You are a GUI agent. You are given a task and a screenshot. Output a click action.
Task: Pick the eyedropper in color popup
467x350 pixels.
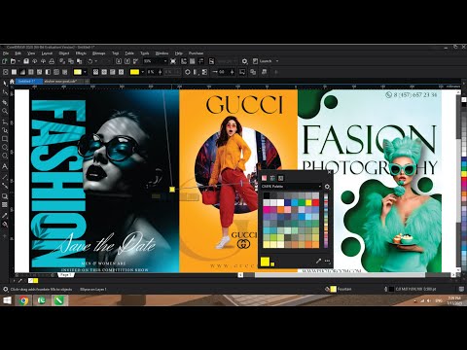point(318,261)
